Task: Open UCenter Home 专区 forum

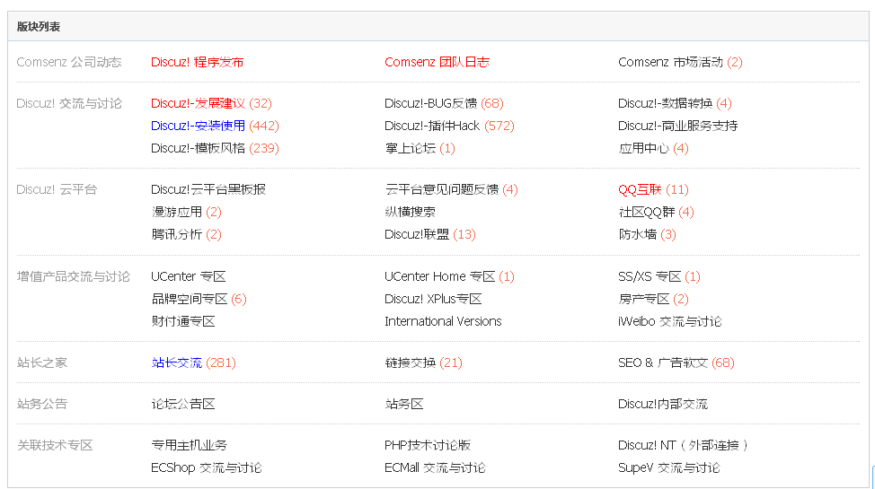Action: click(x=439, y=276)
